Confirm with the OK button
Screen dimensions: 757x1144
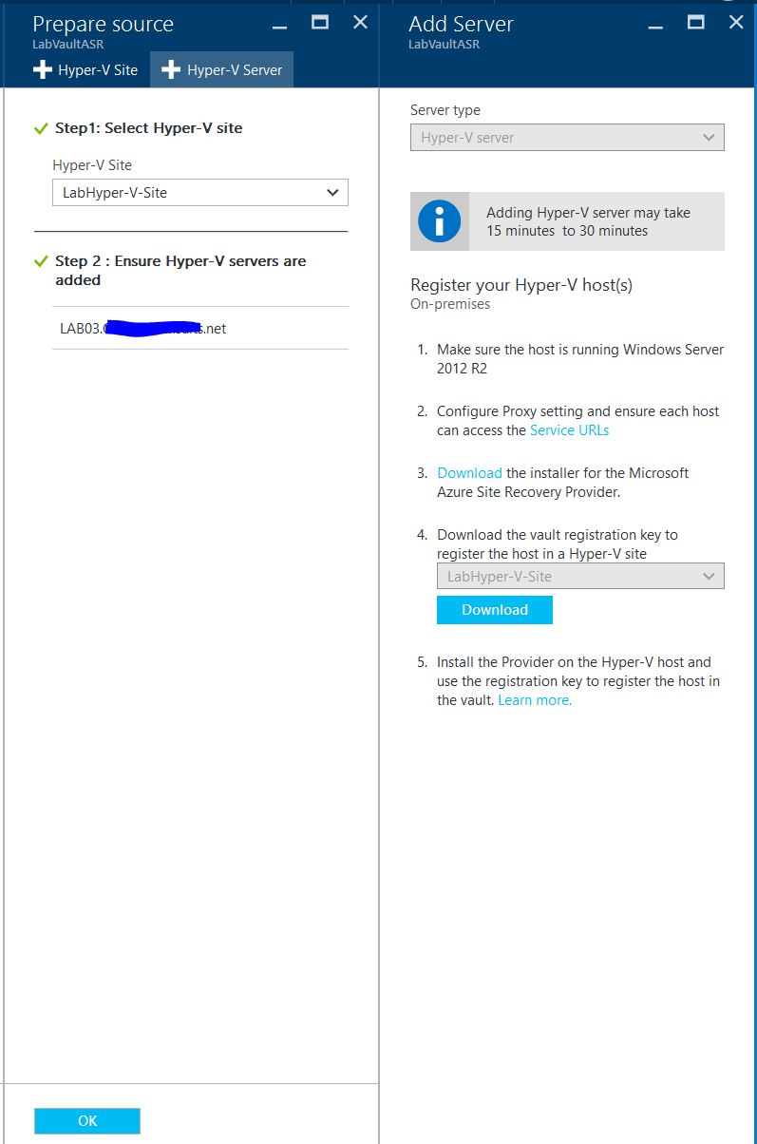[87, 1121]
